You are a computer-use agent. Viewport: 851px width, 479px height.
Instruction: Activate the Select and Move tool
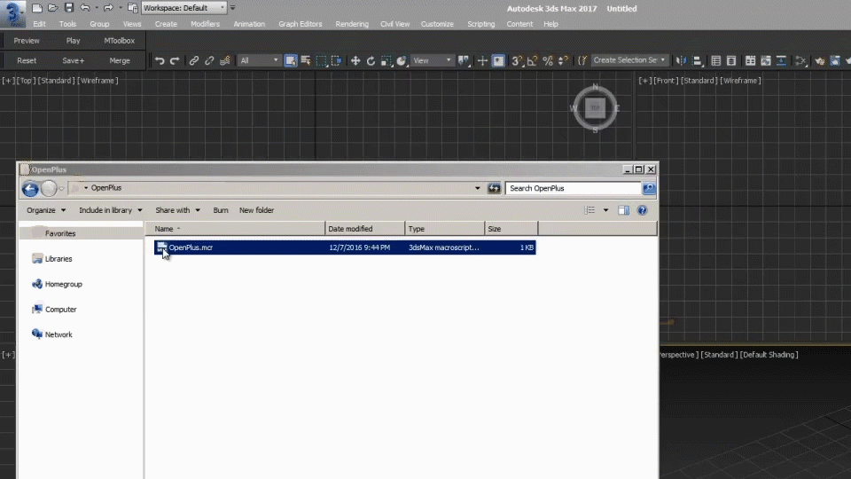point(355,61)
